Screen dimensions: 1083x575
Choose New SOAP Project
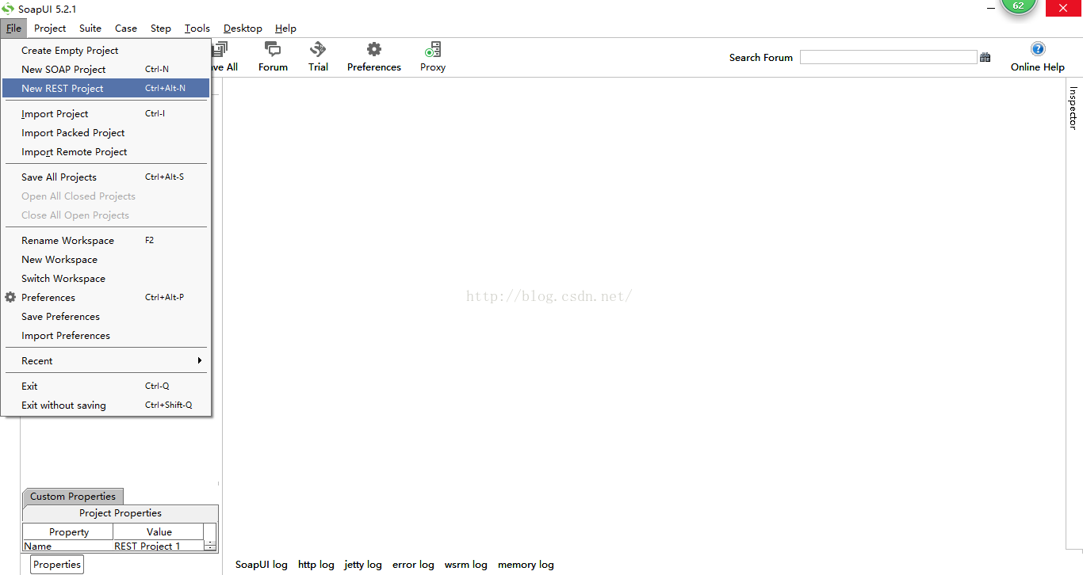(x=105, y=69)
